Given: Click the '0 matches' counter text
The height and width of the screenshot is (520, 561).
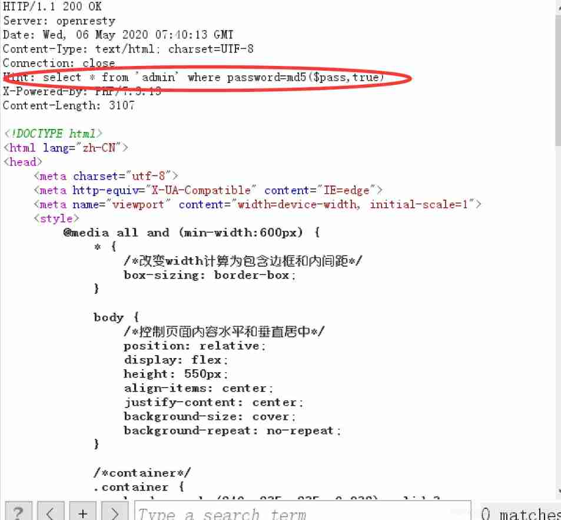Looking at the screenshot, I should [520, 514].
